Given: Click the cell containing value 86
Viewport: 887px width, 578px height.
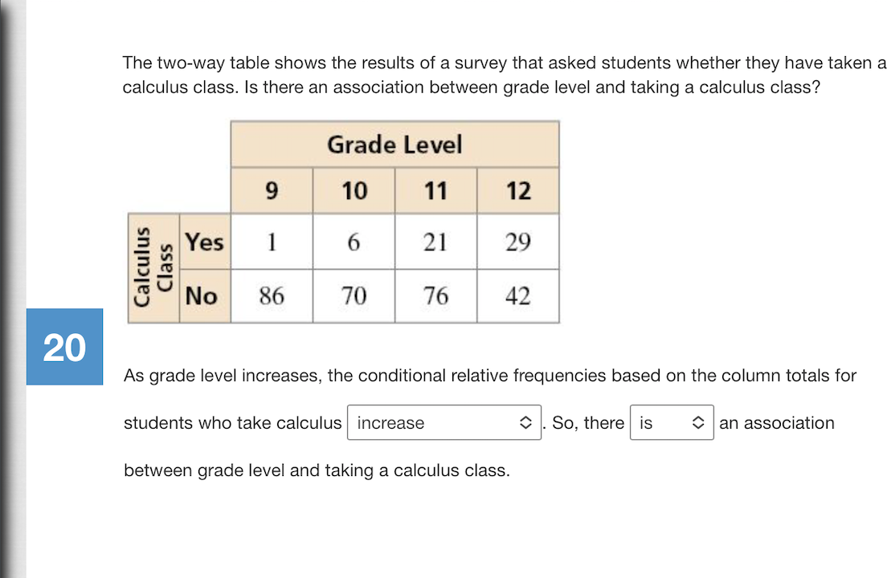Looking at the screenshot, I should coord(272,295).
